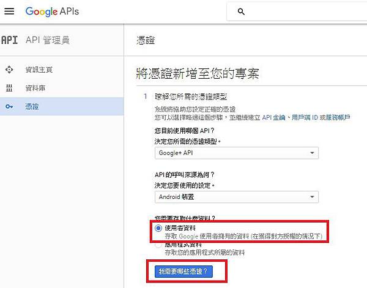This screenshot has width=367, height=288.
Task: Select the 使用者資料 radio button
Action: point(158,228)
